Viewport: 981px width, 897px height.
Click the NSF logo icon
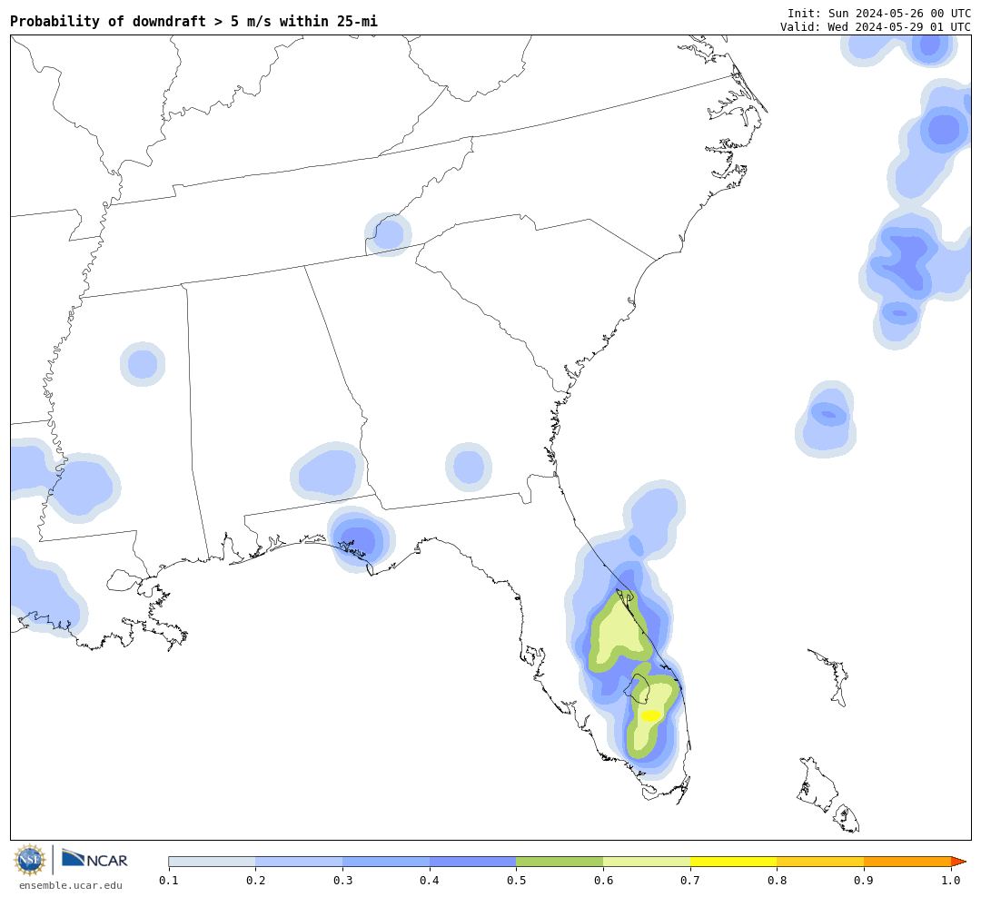tap(30, 860)
